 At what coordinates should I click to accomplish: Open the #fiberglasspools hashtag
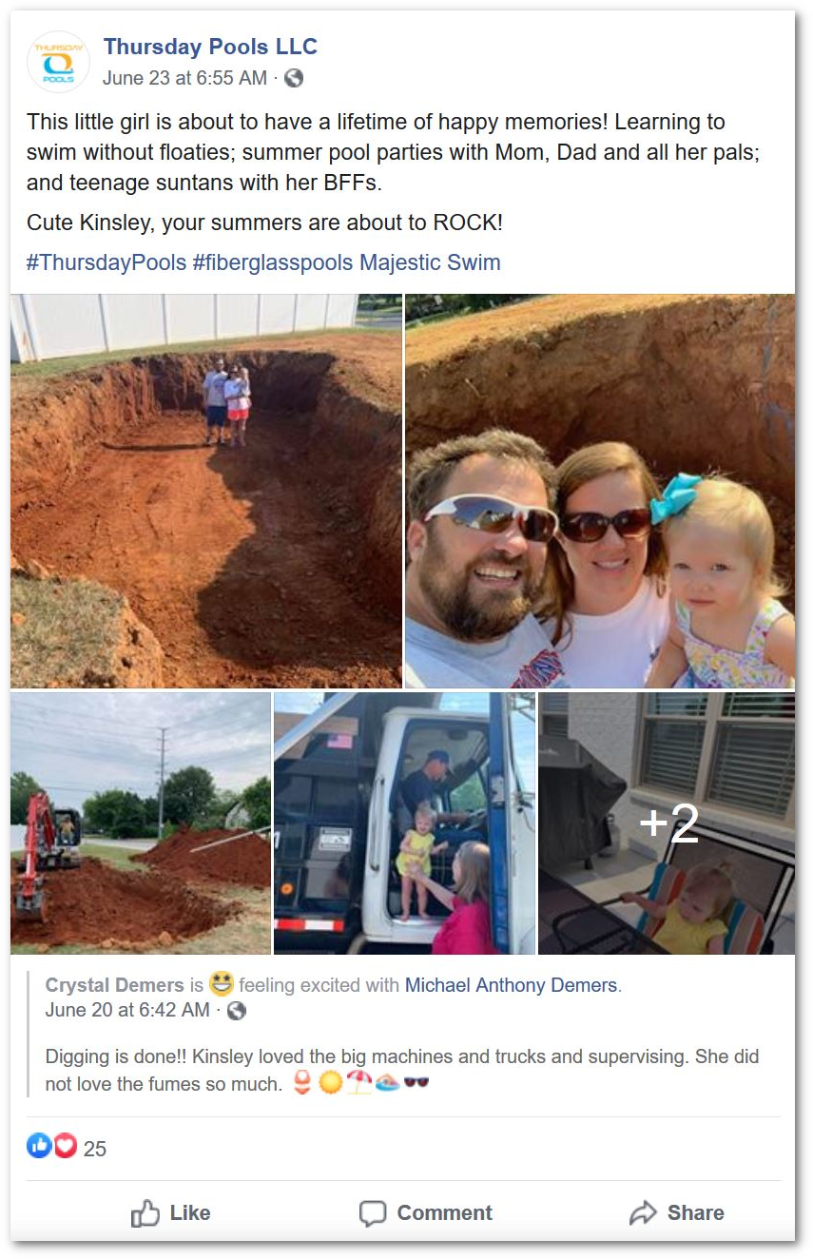[x=273, y=262]
